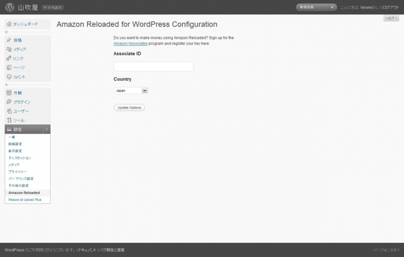Click the Comments bubble icon
Viewport: 404px width, 257px height.
click(9, 77)
